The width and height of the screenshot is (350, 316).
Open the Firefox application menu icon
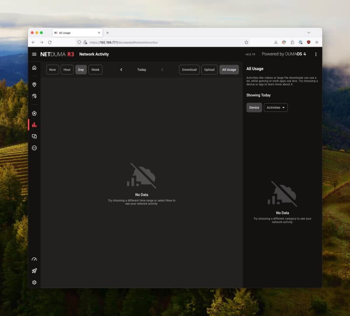(317, 42)
